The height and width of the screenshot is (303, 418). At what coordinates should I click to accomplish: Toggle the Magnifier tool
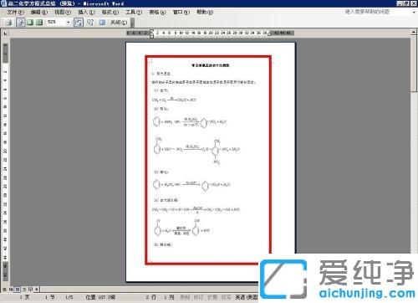pyautogui.click(x=20, y=23)
